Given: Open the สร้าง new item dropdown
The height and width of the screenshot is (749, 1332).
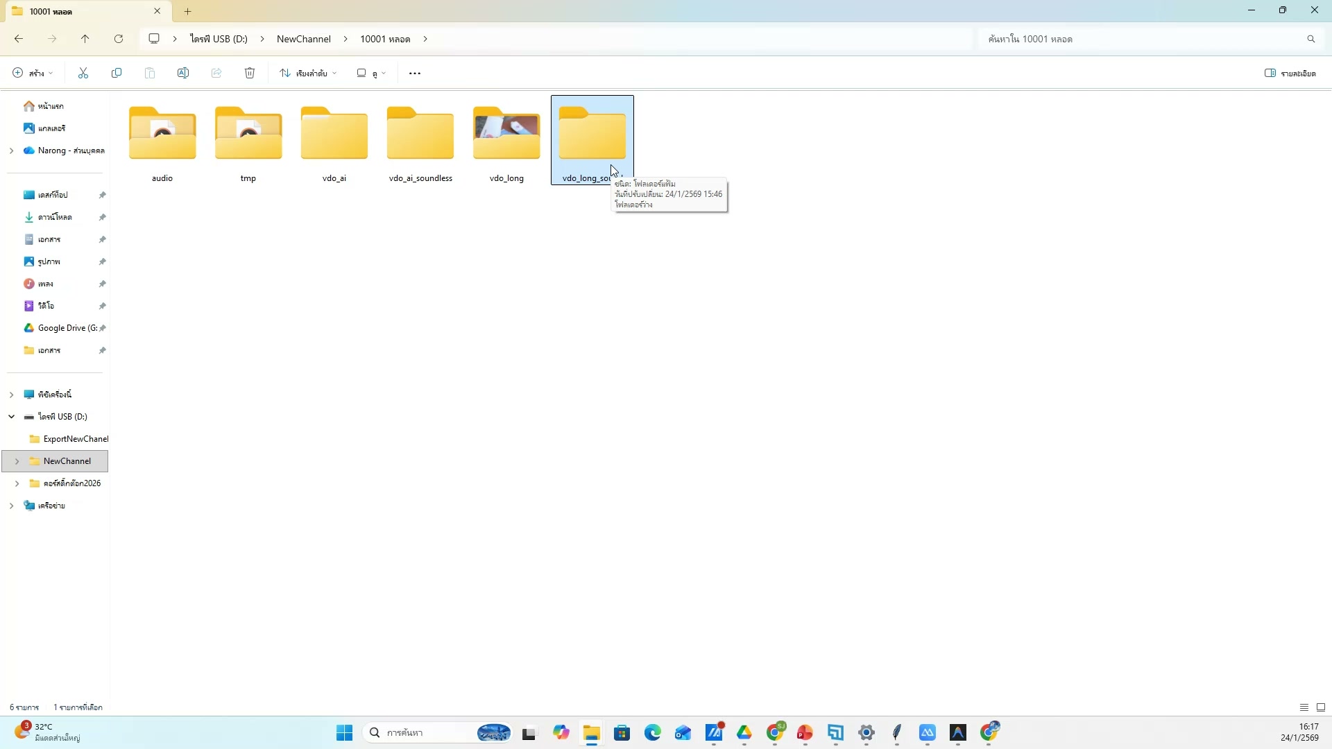Looking at the screenshot, I should pyautogui.click(x=31, y=73).
